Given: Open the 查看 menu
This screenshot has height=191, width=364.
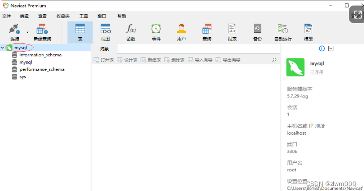Looking at the screenshot, I should coord(42,16).
